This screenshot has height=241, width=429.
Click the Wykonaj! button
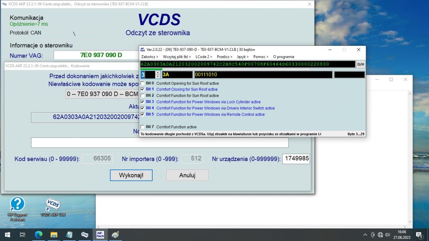pyautogui.click(x=131, y=175)
